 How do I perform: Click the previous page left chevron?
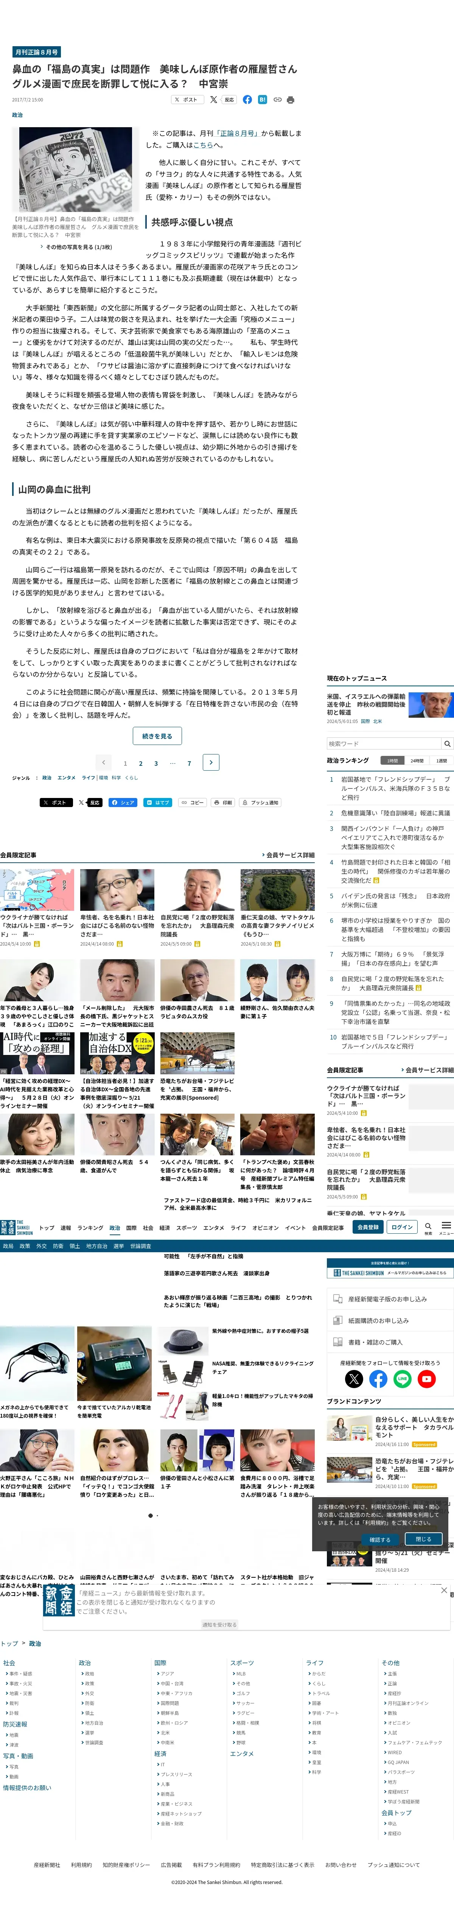pos(104,762)
